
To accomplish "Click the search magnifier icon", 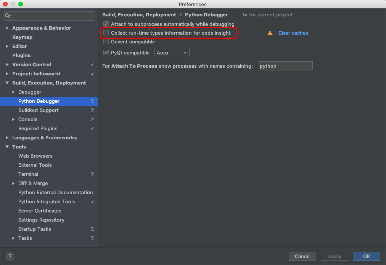I will tap(7, 16).
